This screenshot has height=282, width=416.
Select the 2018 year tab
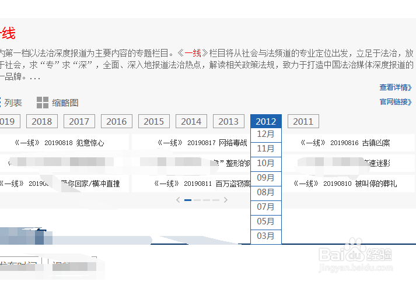(x=42, y=121)
